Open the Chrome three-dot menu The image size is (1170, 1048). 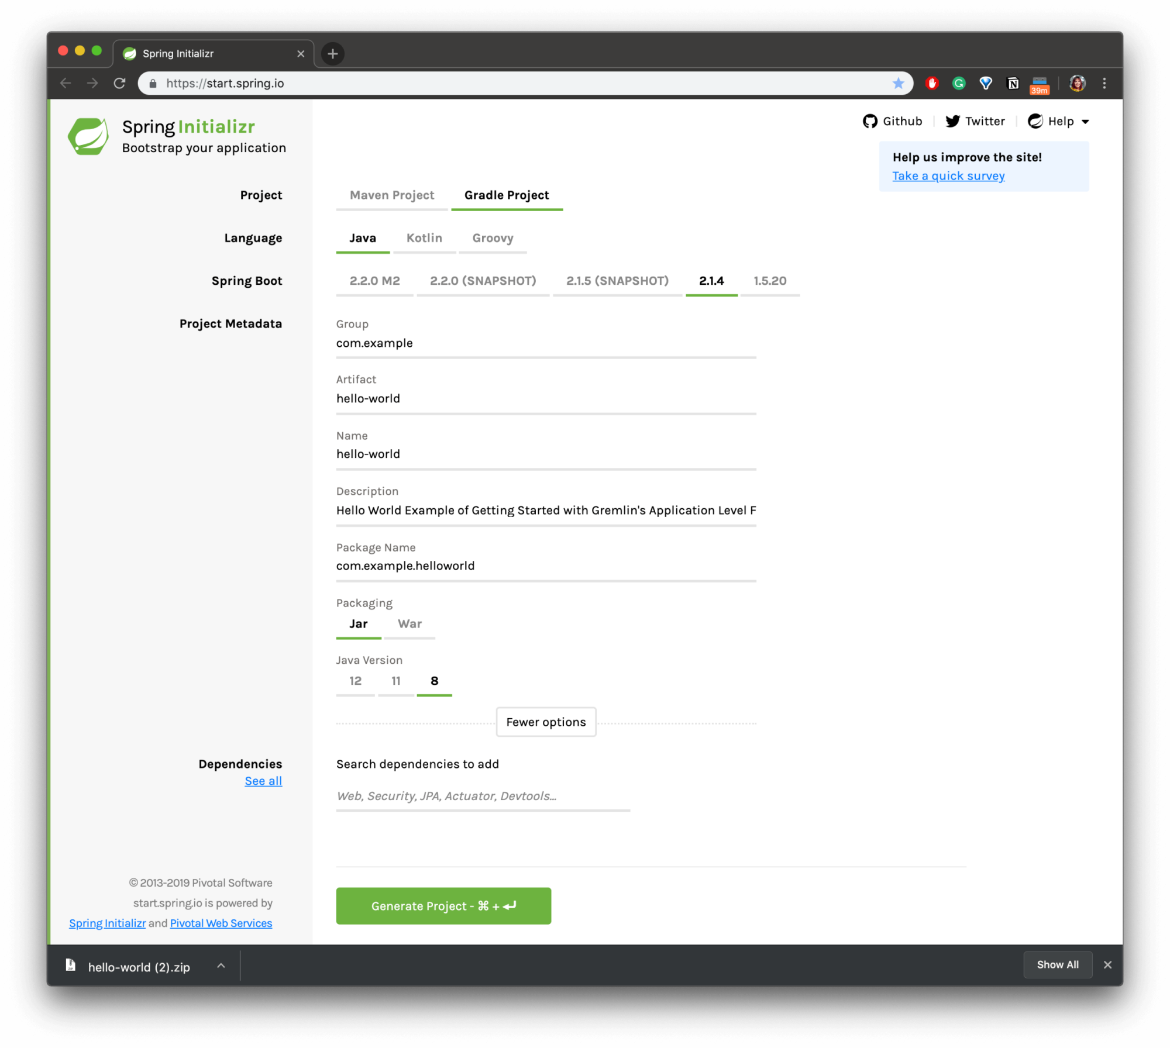1104,83
